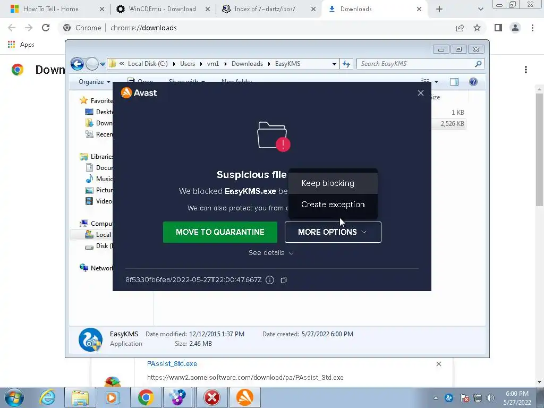Open the More Options dropdown
The height and width of the screenshot is (408, 544).
coord(333,232)
